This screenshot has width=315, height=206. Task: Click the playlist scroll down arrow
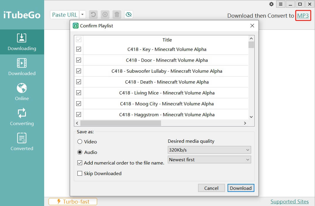(251, 117)
